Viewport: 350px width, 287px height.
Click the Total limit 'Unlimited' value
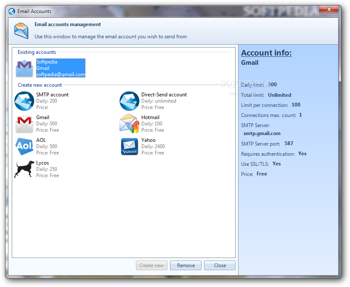[x=279, y=95]
